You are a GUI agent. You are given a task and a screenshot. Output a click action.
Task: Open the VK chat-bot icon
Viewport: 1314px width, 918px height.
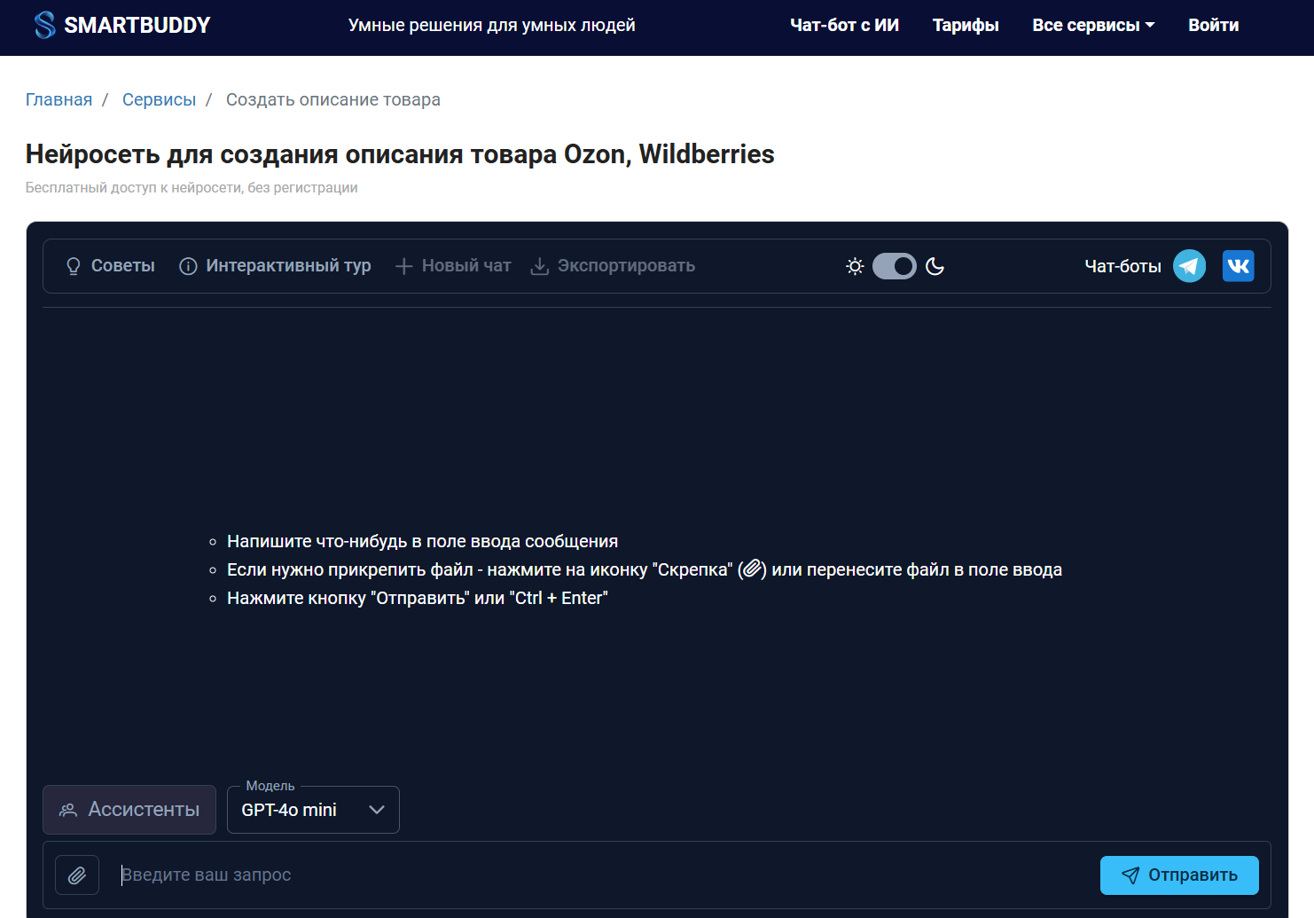(1238, 266)
